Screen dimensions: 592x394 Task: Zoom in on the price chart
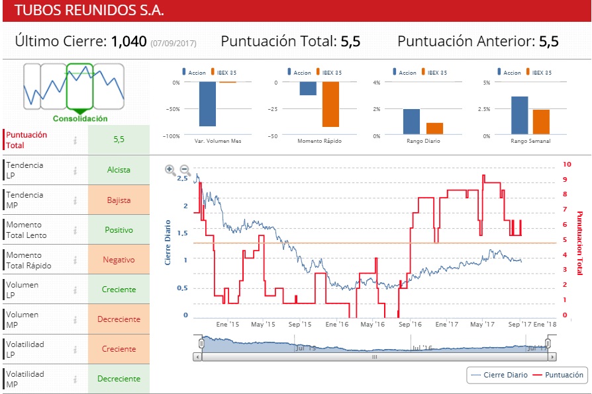(170, 170)
